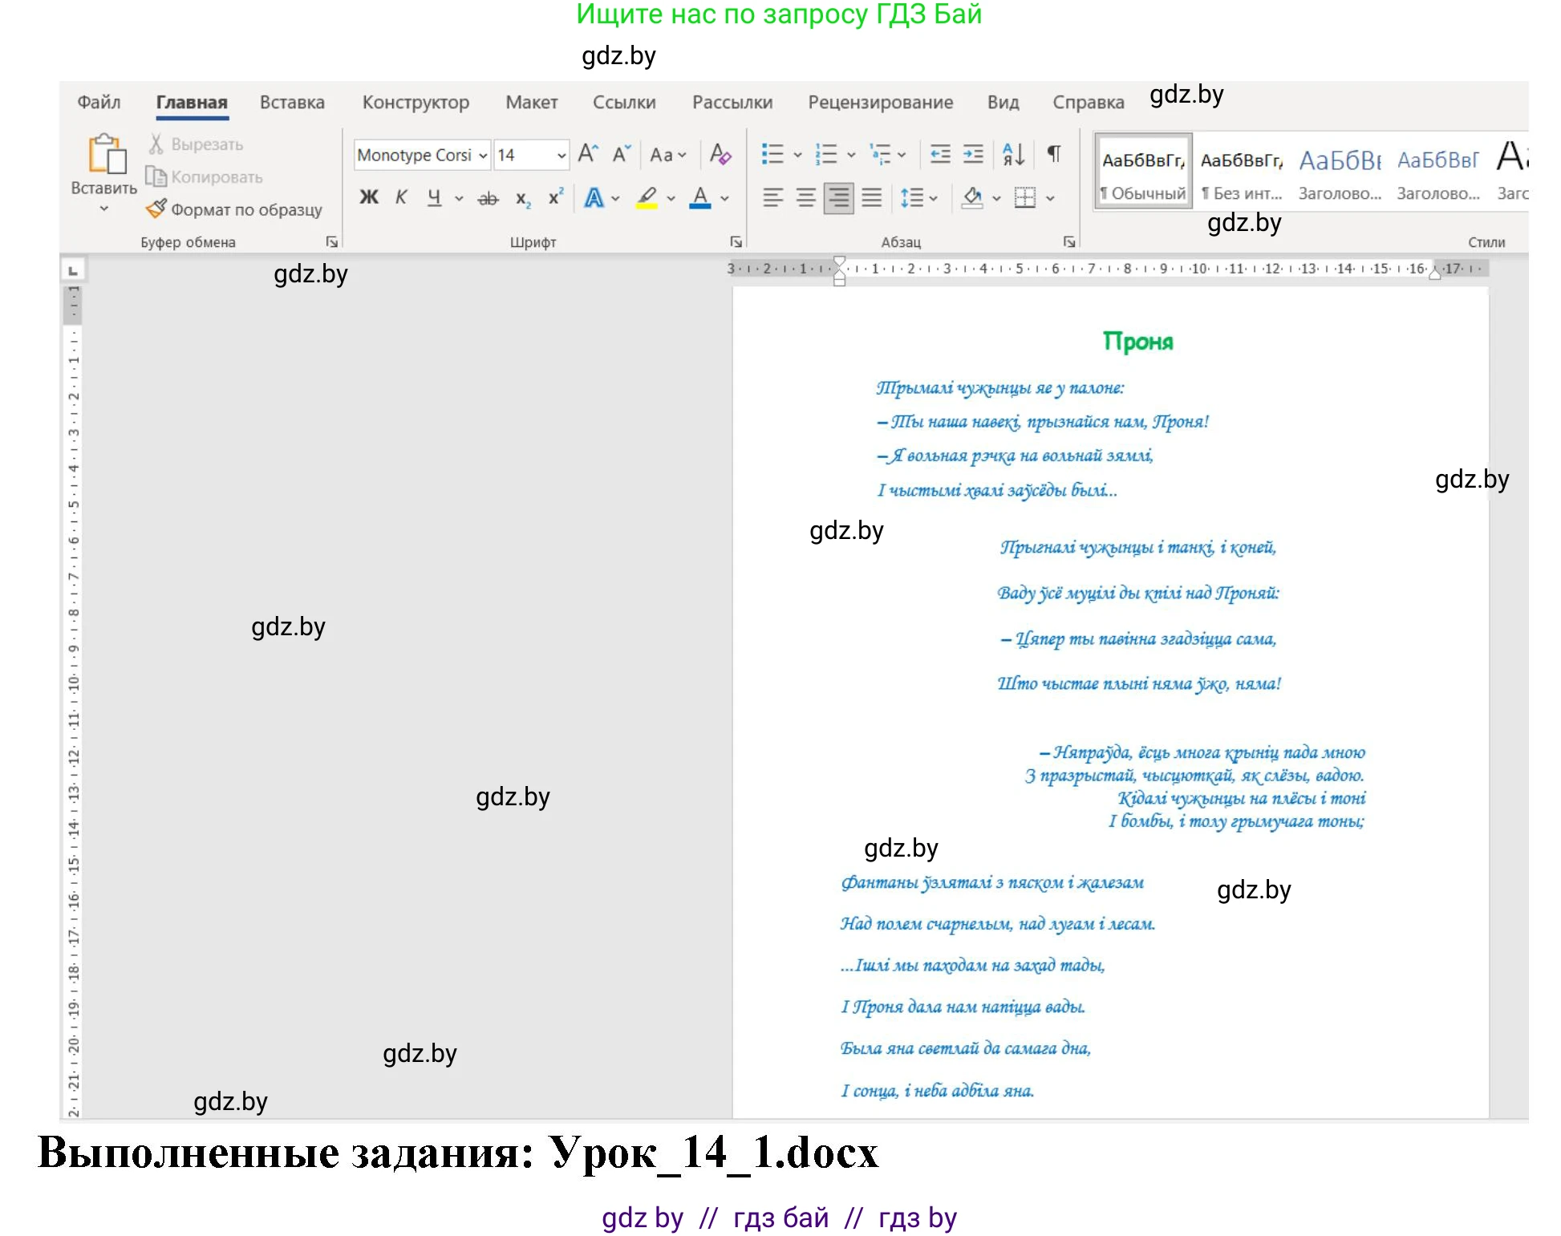Click the right indent marker on ruler
The image size is (1561, 1236).
pos(1435,274)
